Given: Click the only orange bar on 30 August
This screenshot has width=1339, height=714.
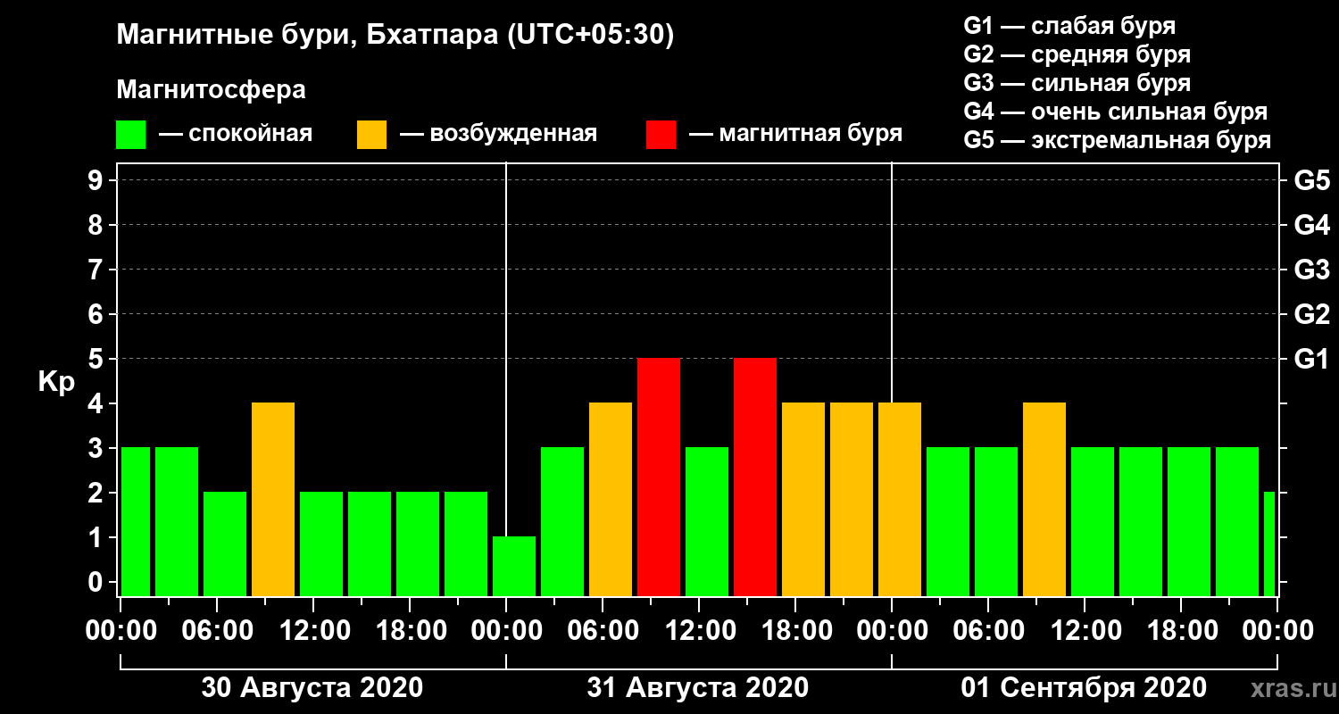Looking at the screenshot, I should [x=273, y=499].
